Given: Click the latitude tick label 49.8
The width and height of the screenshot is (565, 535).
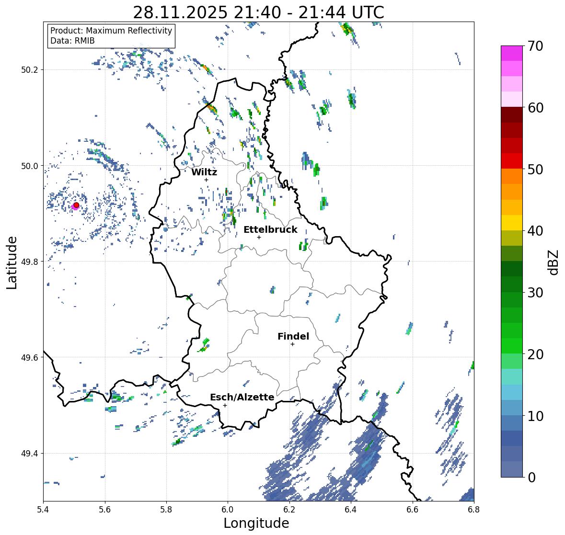Looking at the screenshot, I should point(29,262).
